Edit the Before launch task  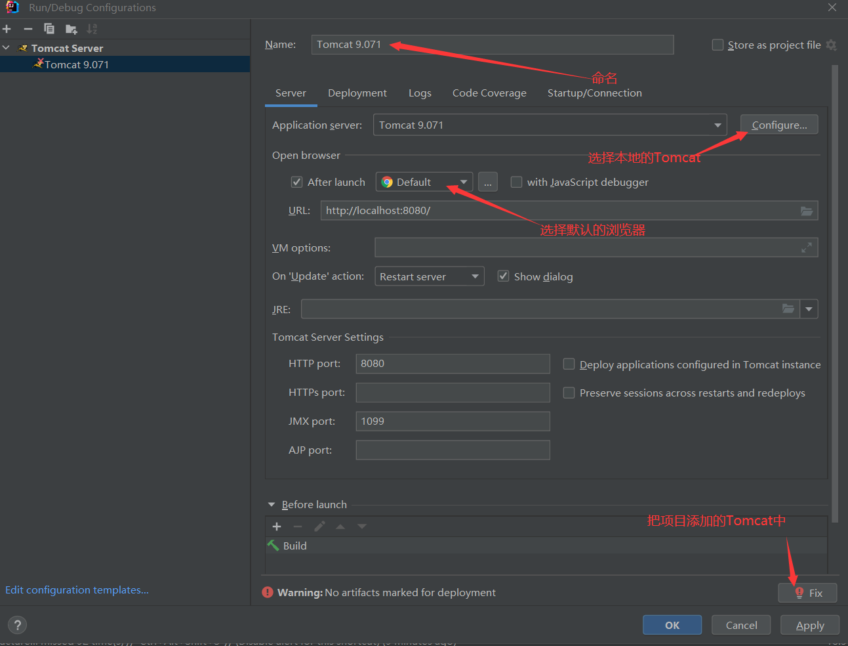319,527
